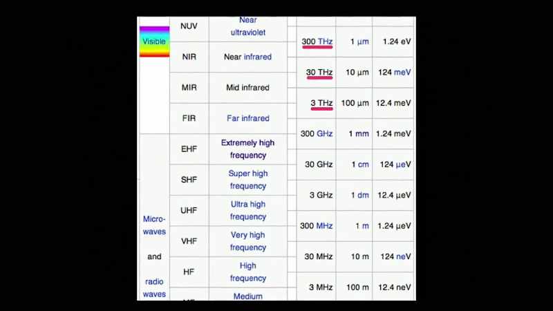Click the 10 µm wavelength value
553x311 pixels.
tap(357, 73)
